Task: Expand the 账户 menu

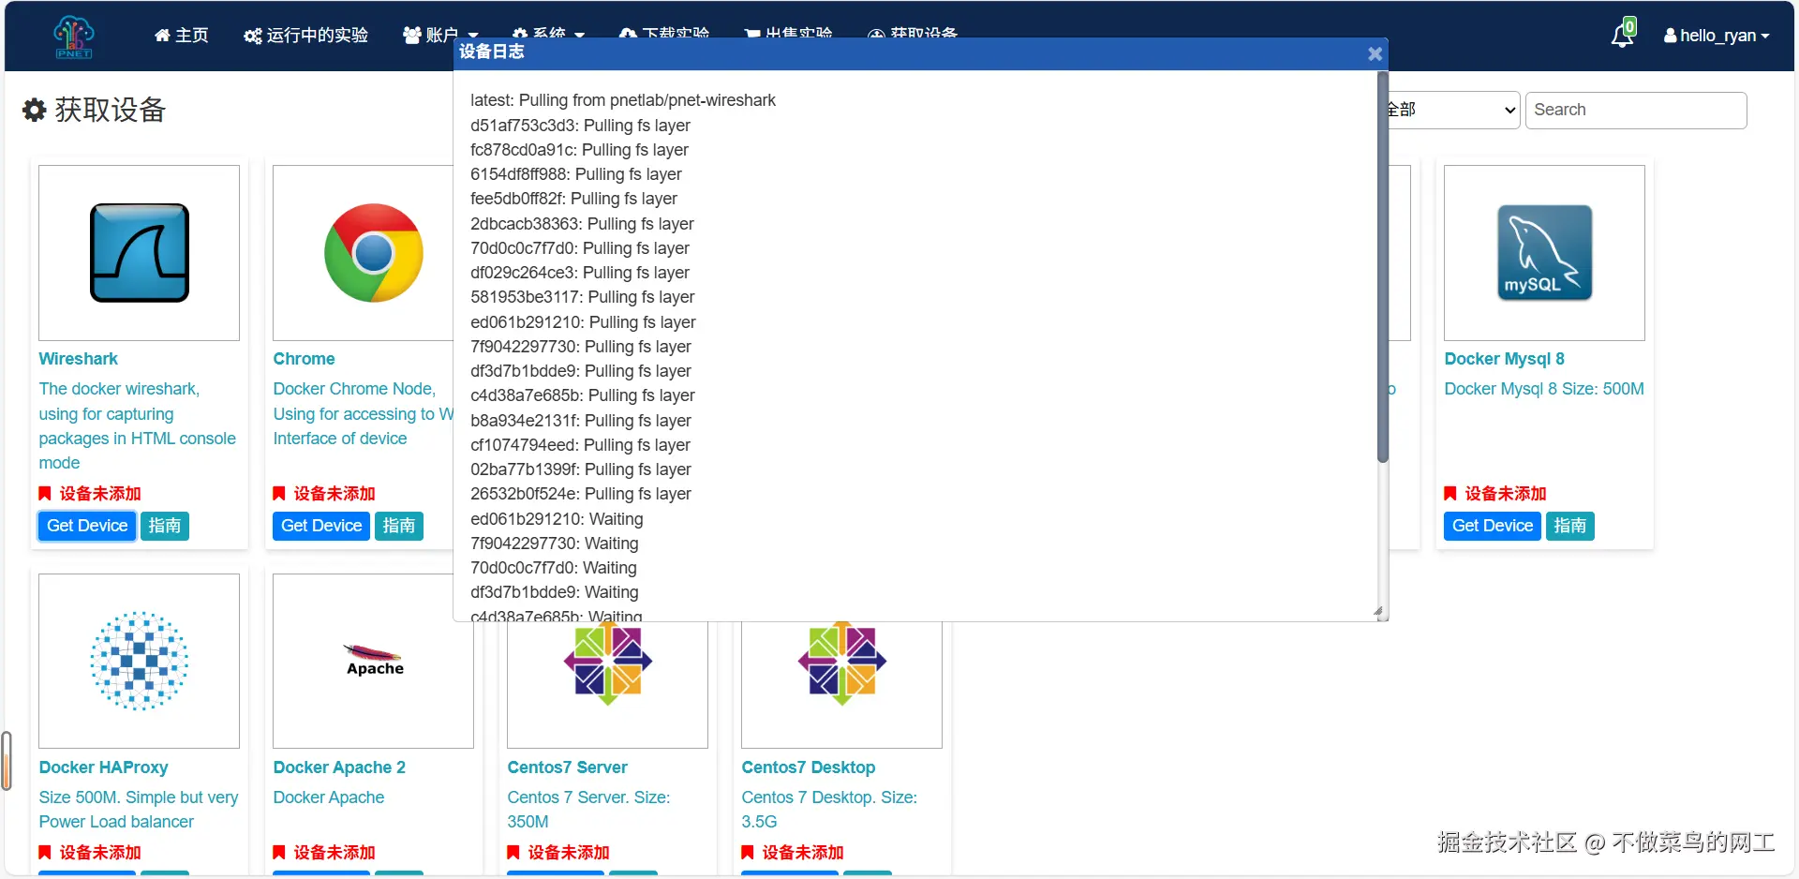Action: click(440, 36)
